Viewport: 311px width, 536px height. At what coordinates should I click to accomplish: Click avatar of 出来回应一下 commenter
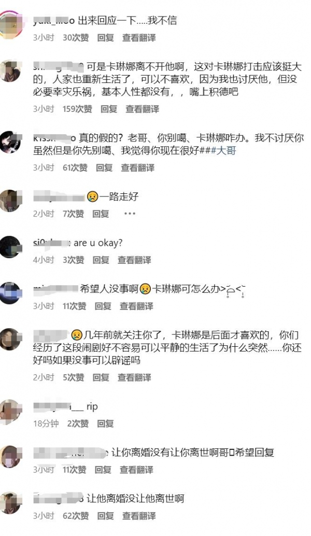10,24
